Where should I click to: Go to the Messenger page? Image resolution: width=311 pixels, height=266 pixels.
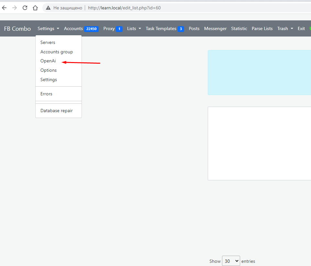215,28
